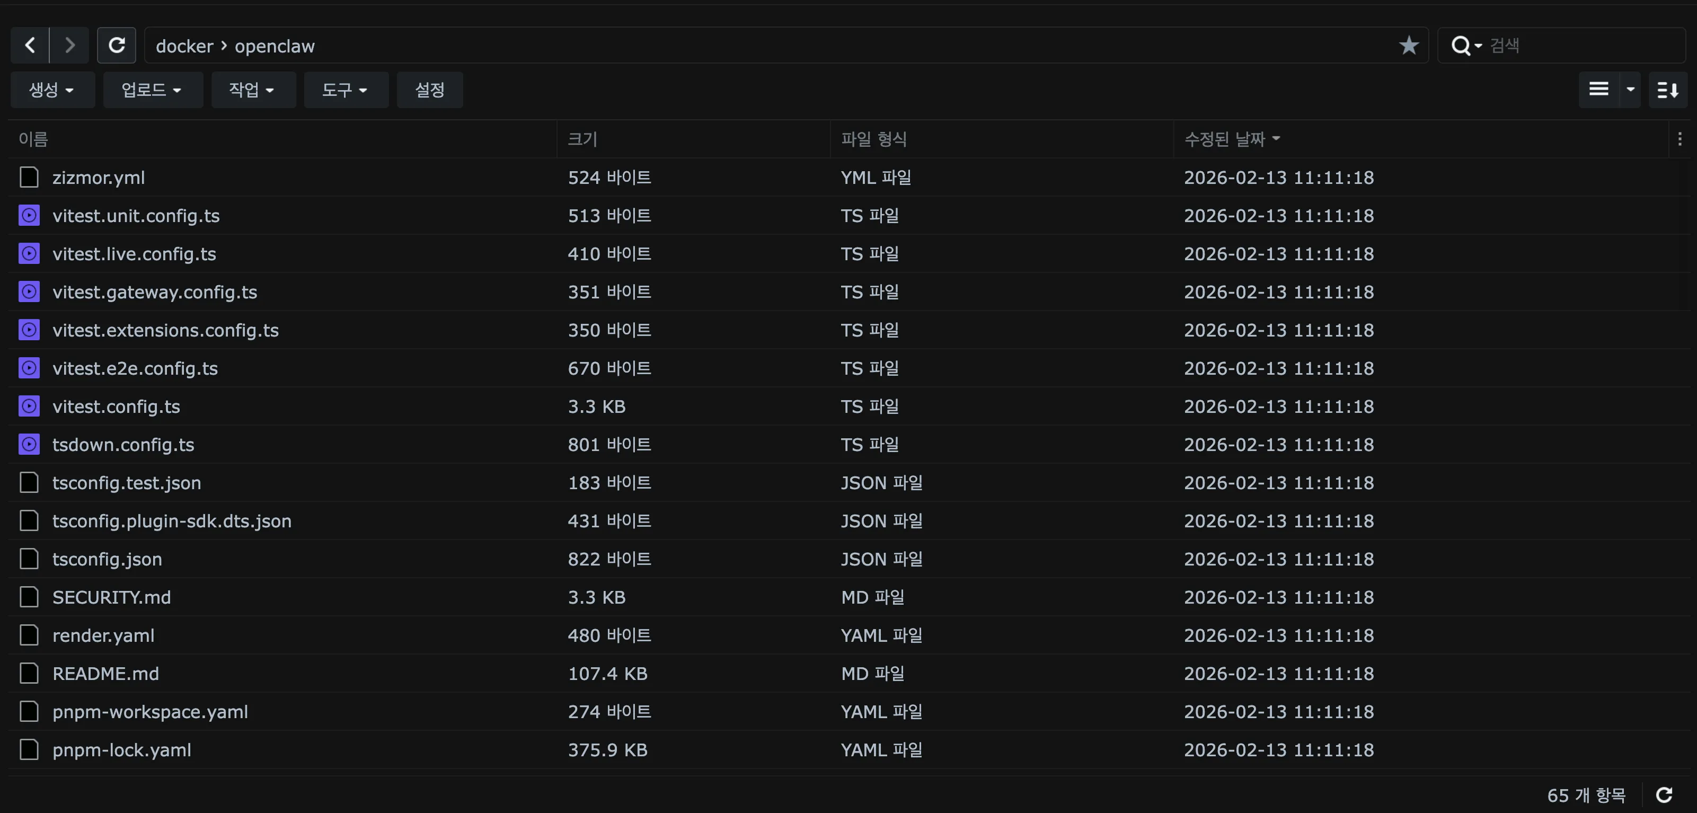1697x813 pixels.
Task: Open the 작업 menu
Action: pos(254,90)
